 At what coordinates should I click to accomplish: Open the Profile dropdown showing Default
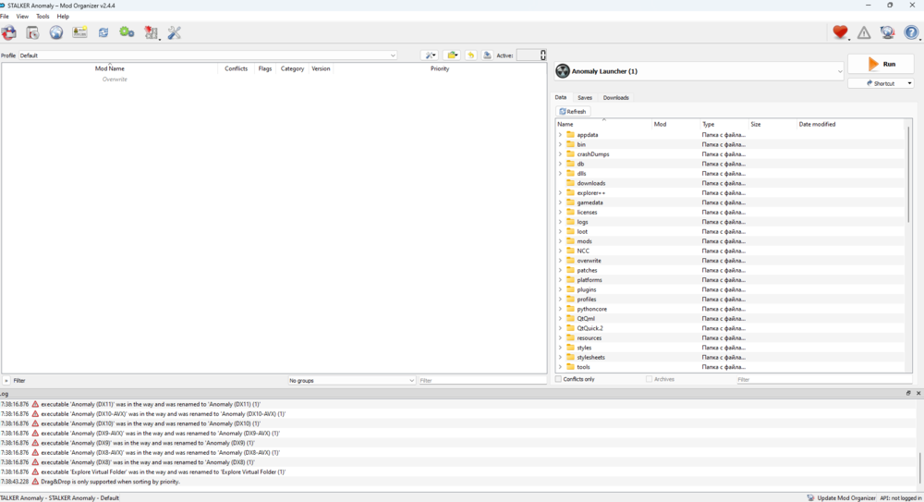tap(208, 55)
